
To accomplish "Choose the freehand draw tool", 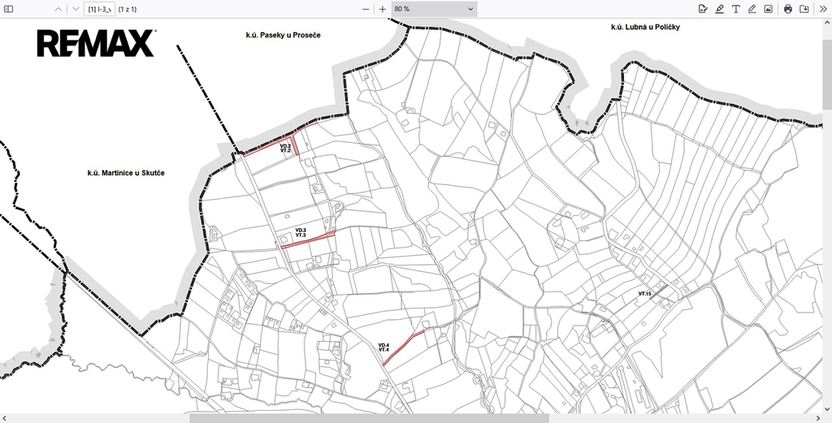I will (x=752, y=9).
